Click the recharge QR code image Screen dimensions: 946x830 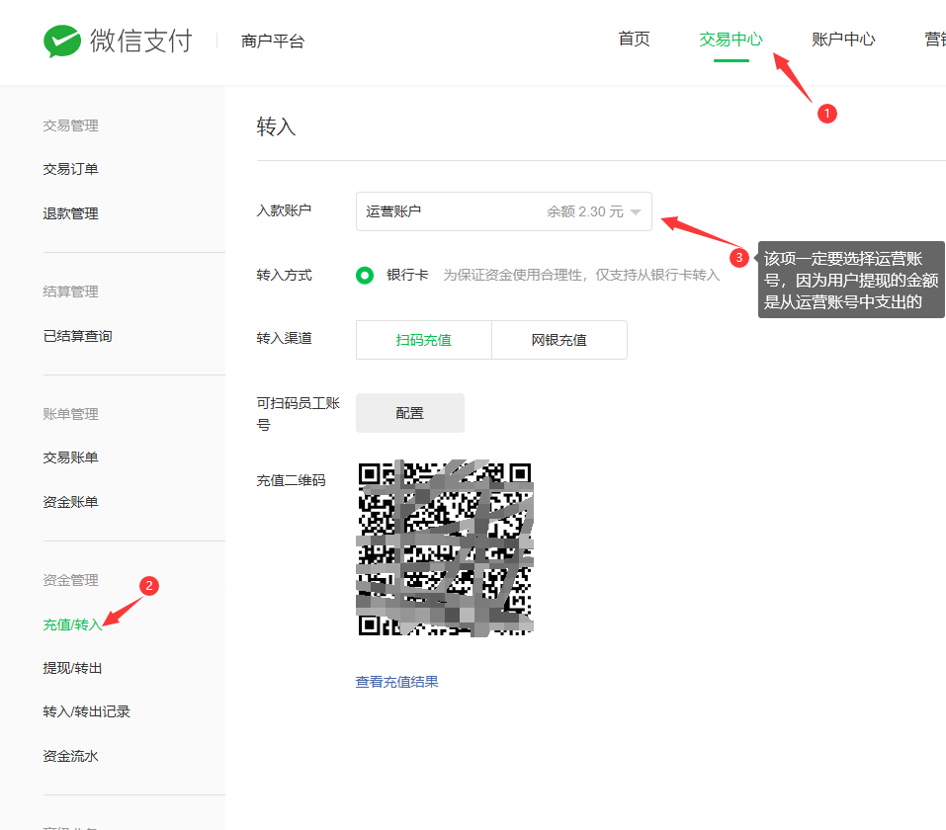445,548
